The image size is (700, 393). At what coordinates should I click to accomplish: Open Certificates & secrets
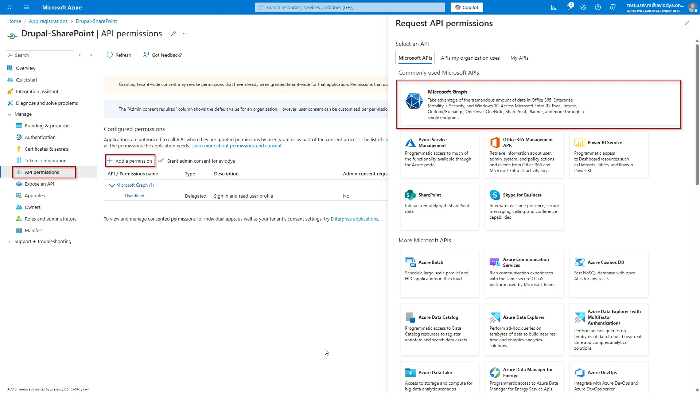pos(46,149)
